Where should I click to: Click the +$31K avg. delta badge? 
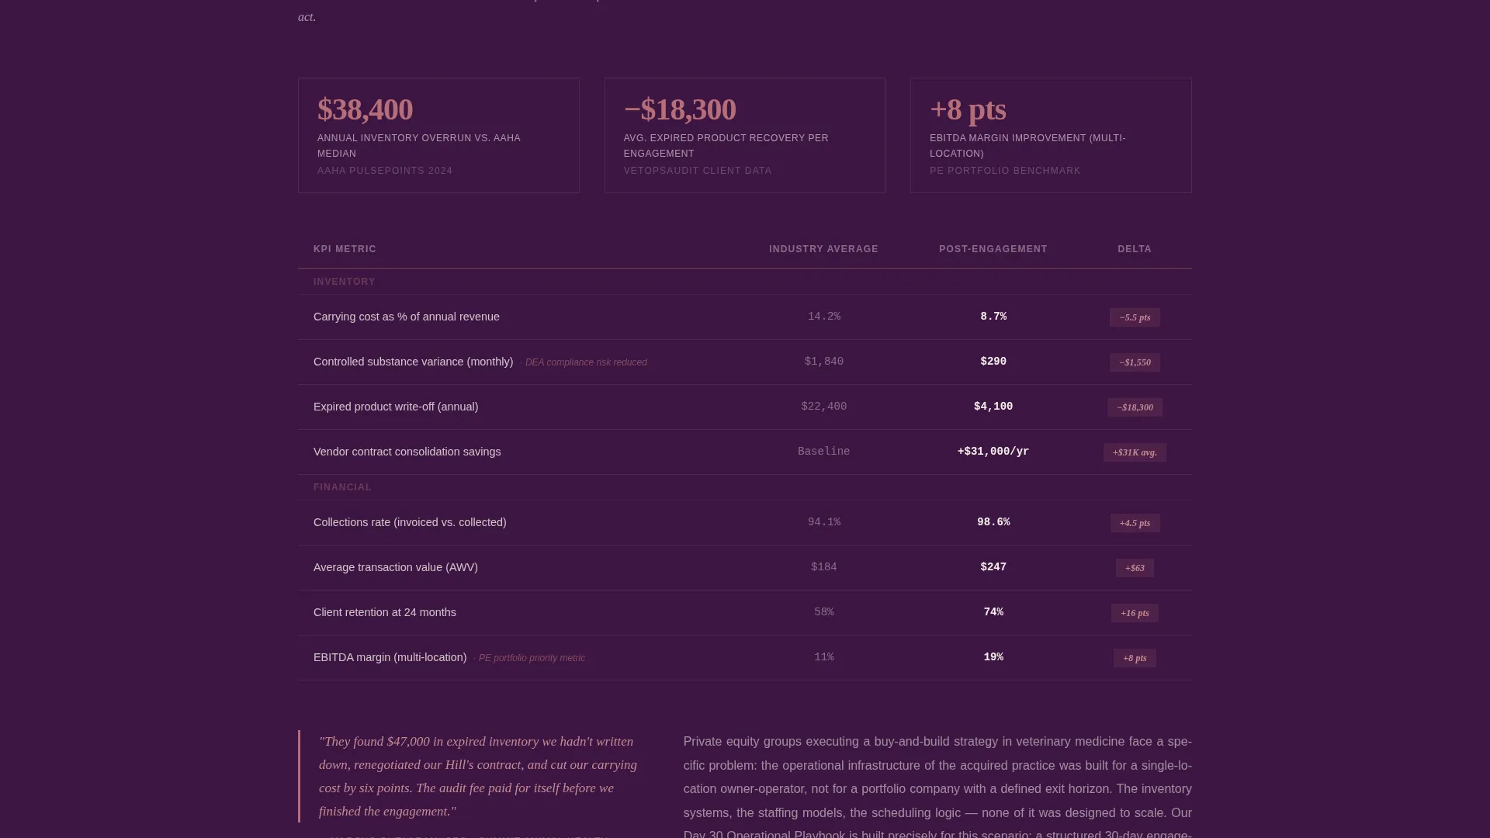click(x=1135, y=452)
